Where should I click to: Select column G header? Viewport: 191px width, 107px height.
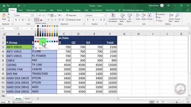tap(124, 34)
